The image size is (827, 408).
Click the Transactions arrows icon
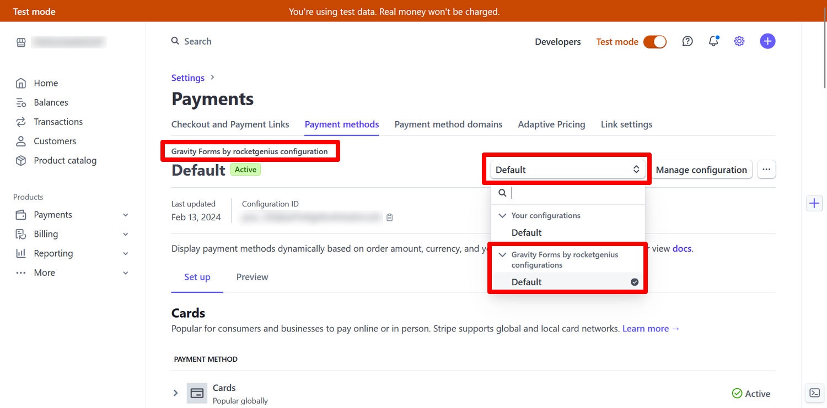tap(21, 122)
